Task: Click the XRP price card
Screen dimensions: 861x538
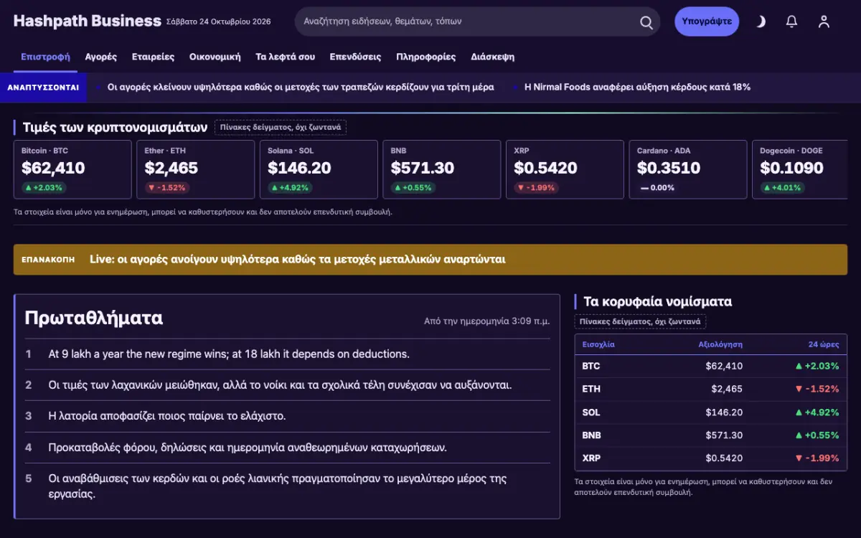Action: (565, 169)
